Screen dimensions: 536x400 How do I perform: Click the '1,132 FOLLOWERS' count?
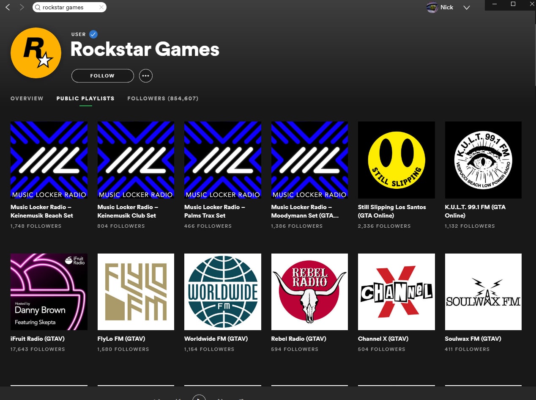click(470, 226)
